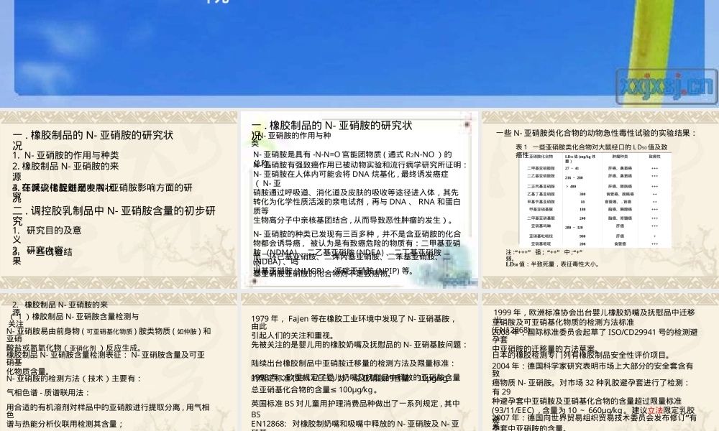Open the slide titled 2. 橡胶制品 N-亚硝胺的来源 with 气相色谱

point(119,362)
